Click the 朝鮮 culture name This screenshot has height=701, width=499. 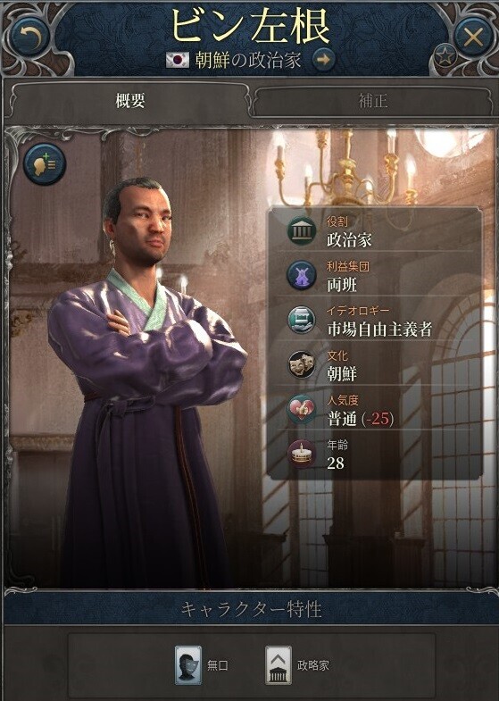[x=342, y=374]
